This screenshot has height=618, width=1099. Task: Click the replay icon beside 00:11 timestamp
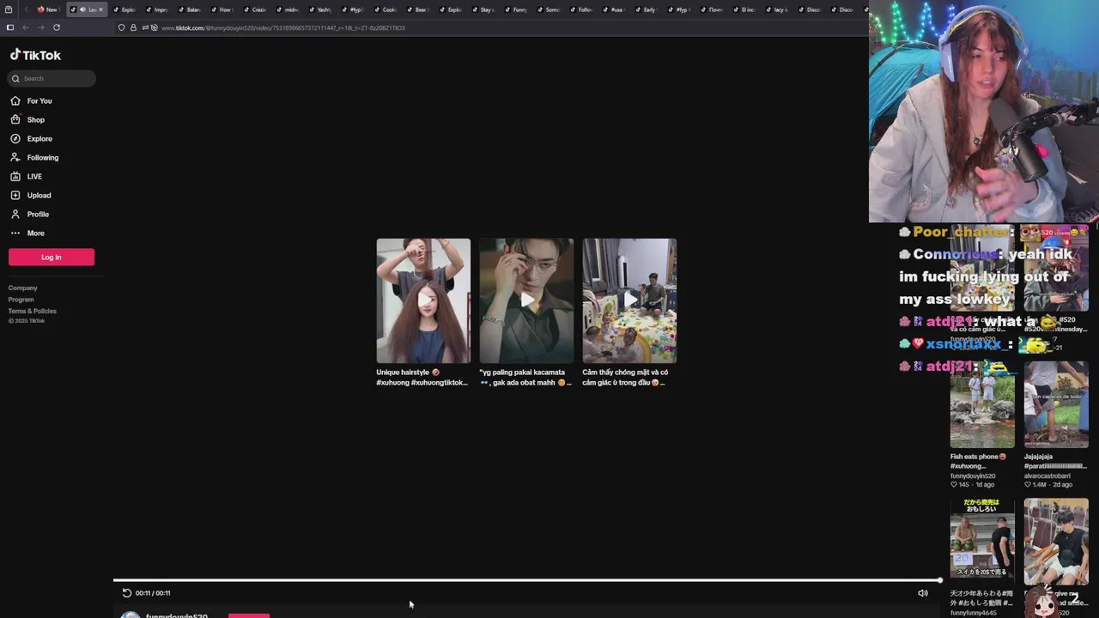tap(127, 593)
